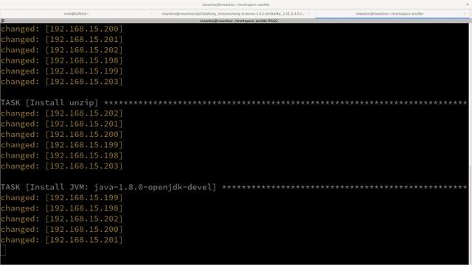Image resolution: width=472 pixels, height=265 pixels.
Task: Click 192.168.15.200 under Install unzip task
Action: pyautogui.click(x=84, y=134)
